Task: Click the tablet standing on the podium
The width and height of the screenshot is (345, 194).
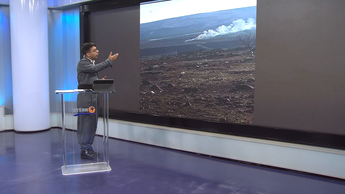Action: (x=103, y=86)
